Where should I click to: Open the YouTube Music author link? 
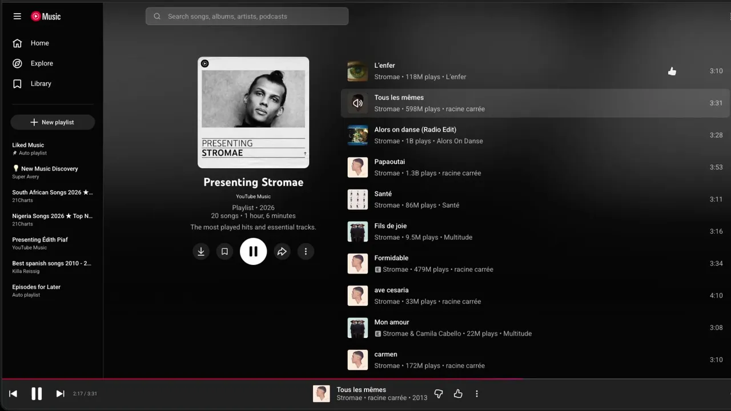coord(254,196)
